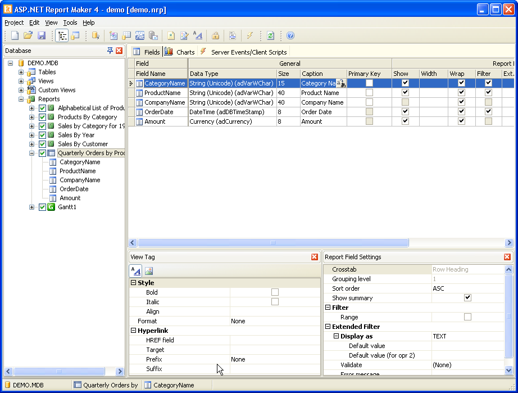Image resolution: width=518 pixels, height=393 pixels.
Task: Click the green refresh page icon
Action: [x=271, y=35]
